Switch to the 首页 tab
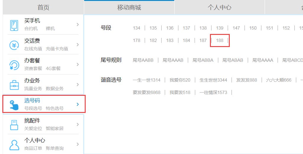The width and height of the screenshot is (303, 154). point(43,7)
